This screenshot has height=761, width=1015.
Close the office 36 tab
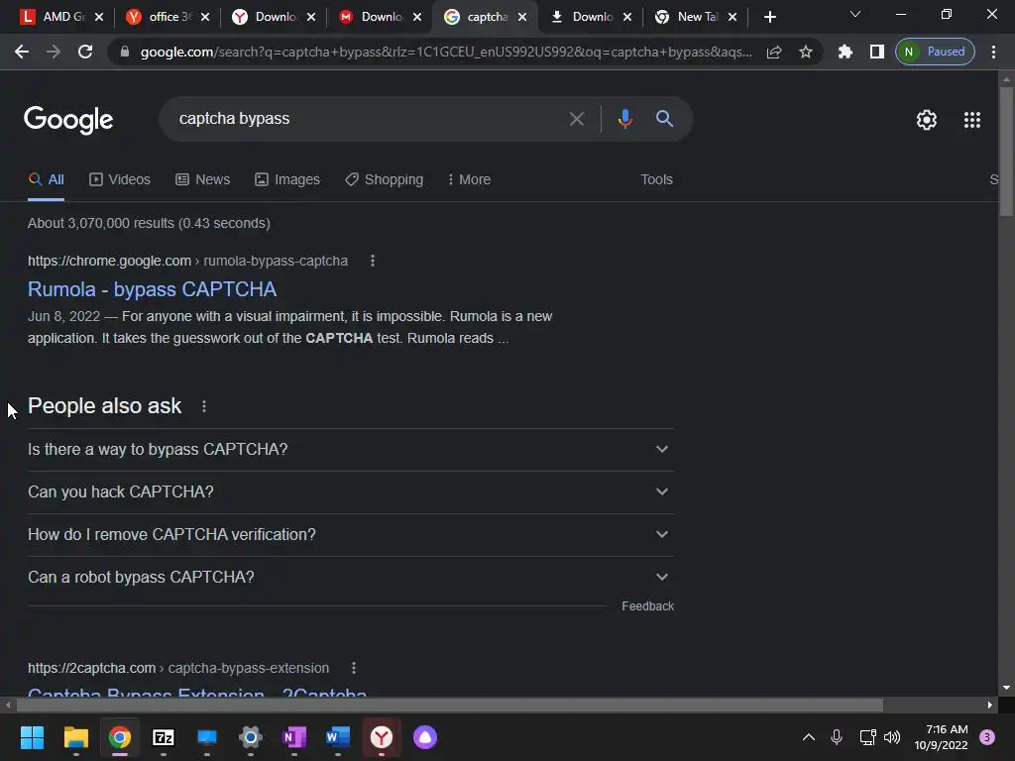click(x=205, y=18)
